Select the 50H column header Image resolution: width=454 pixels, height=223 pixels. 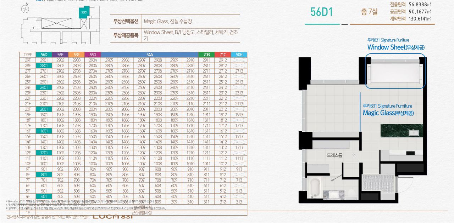point(239,55)
